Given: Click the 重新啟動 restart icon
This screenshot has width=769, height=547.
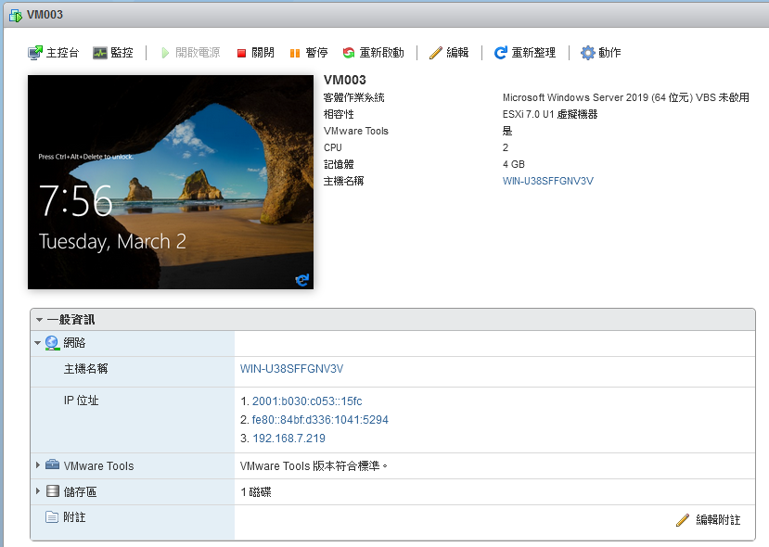Looking at the screenshot, I should coord(348,53).
